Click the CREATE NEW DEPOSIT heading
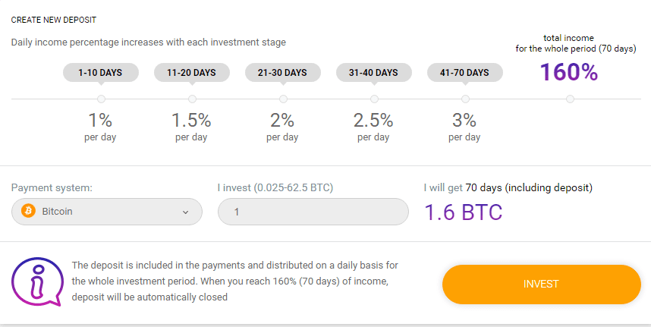 click(54, 20)
